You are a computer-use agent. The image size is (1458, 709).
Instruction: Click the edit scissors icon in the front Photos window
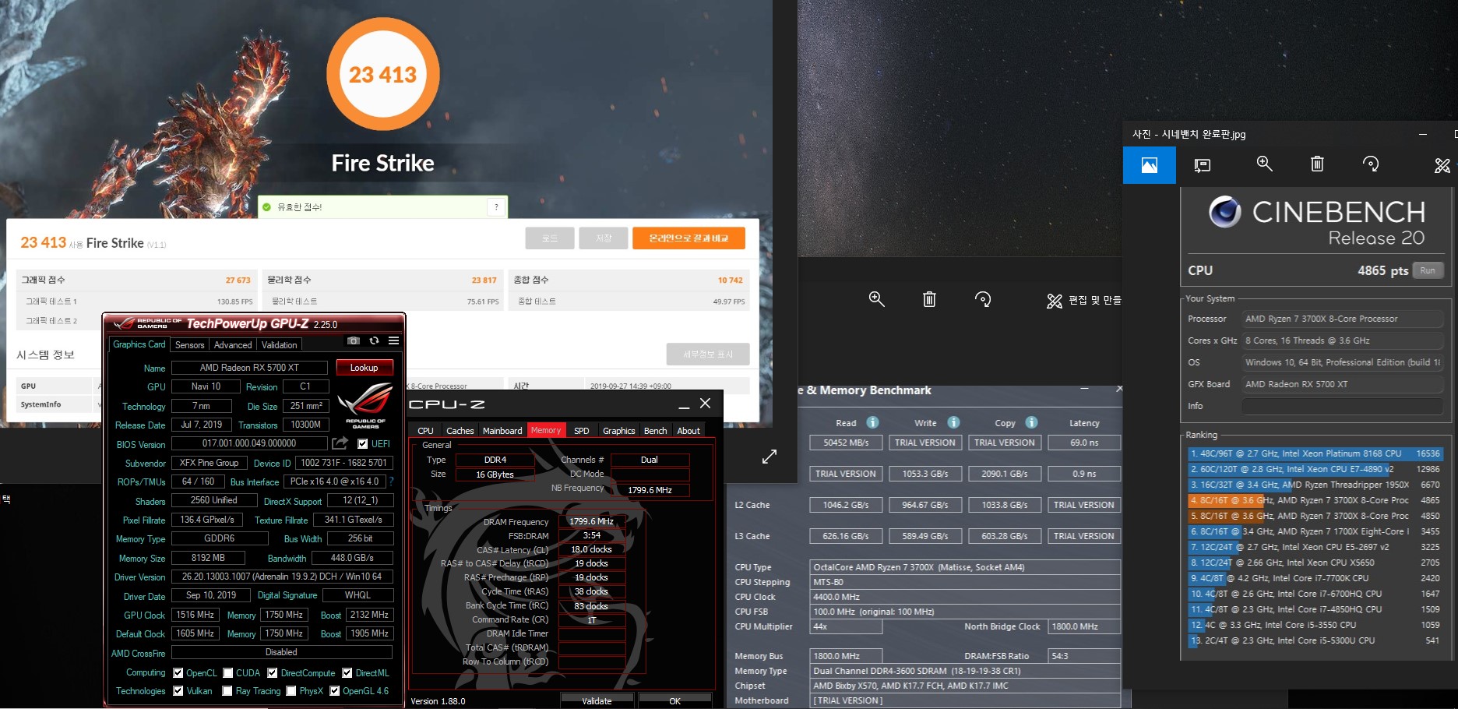(1442, 165)
